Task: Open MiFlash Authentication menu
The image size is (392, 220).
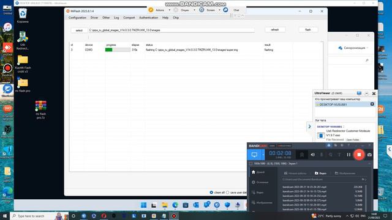Action: [148, 18]
